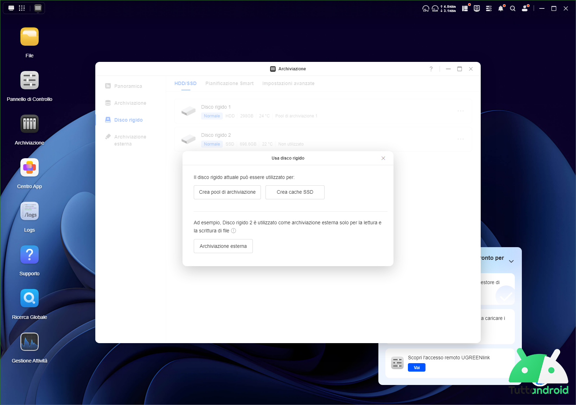
Task: Click Normale status badge of Disco rigido 2
Action: click(x=212, y=144)
